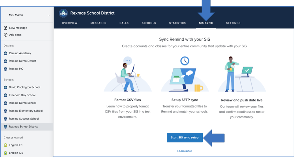
Task: Open the English 102 class
Action: click(16, 153)
